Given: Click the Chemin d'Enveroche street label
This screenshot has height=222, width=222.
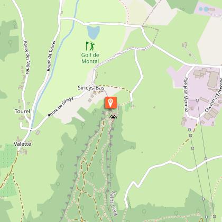Looking at the screenshot, I should click(214, 95).
